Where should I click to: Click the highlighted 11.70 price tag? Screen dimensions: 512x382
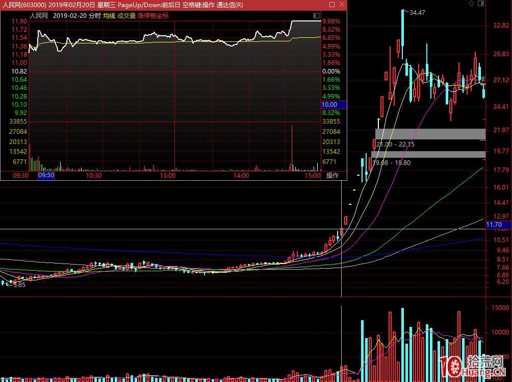498,225
